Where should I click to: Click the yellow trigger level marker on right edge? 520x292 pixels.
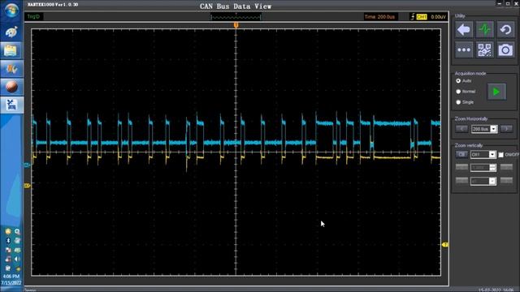pyautogui.click(x=445, y=245)
